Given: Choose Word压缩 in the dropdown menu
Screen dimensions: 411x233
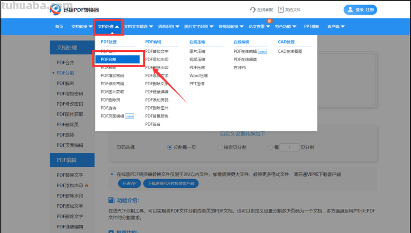Looking at the screenshot, I should pyautogui.click(x=198, y=75).
